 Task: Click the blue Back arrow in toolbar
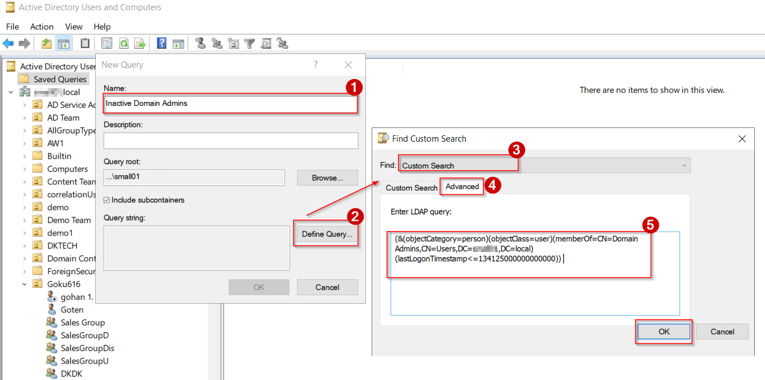pyautogui.click(x=8, y=43)
